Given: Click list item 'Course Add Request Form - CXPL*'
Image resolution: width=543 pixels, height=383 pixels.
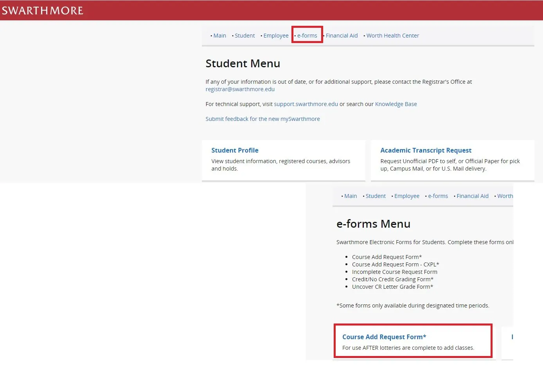Looking at the screenshot, I should (396, 264).
